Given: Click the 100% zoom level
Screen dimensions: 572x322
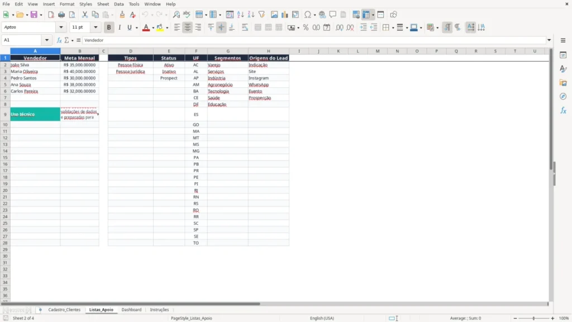Looking at the screenshot, I should [564, 318].
